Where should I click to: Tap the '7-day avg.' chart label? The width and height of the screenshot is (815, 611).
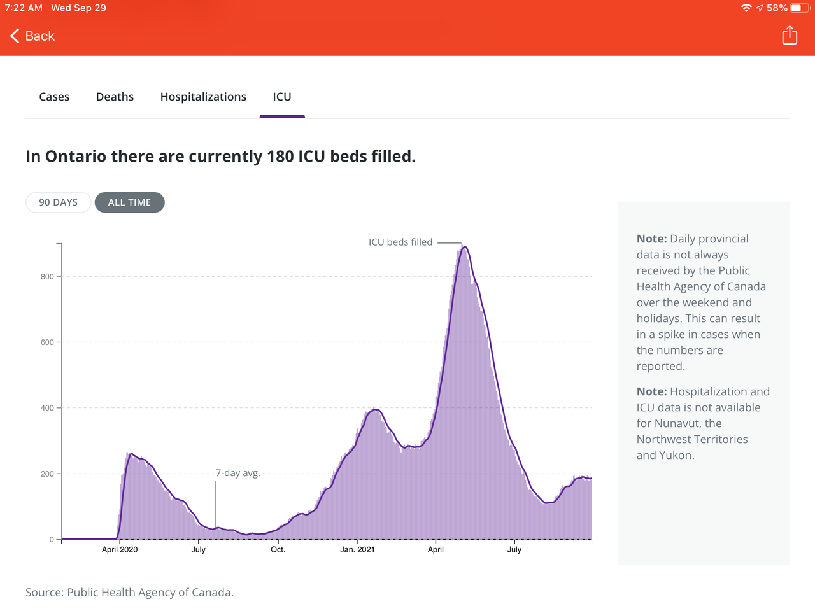click(237, 473)
